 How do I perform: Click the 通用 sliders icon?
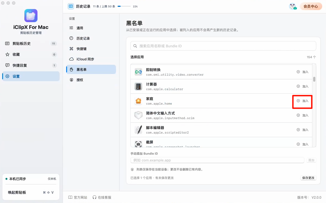coord(71,28)
